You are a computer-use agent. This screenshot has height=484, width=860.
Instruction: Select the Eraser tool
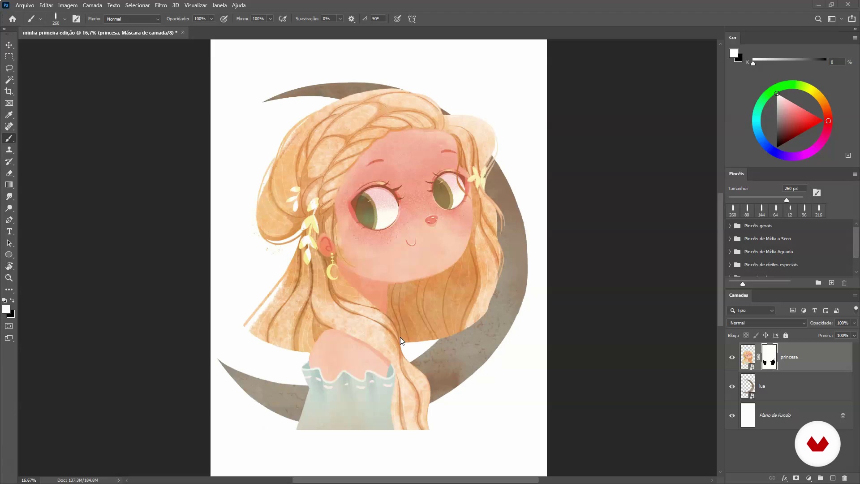(9, 173)
